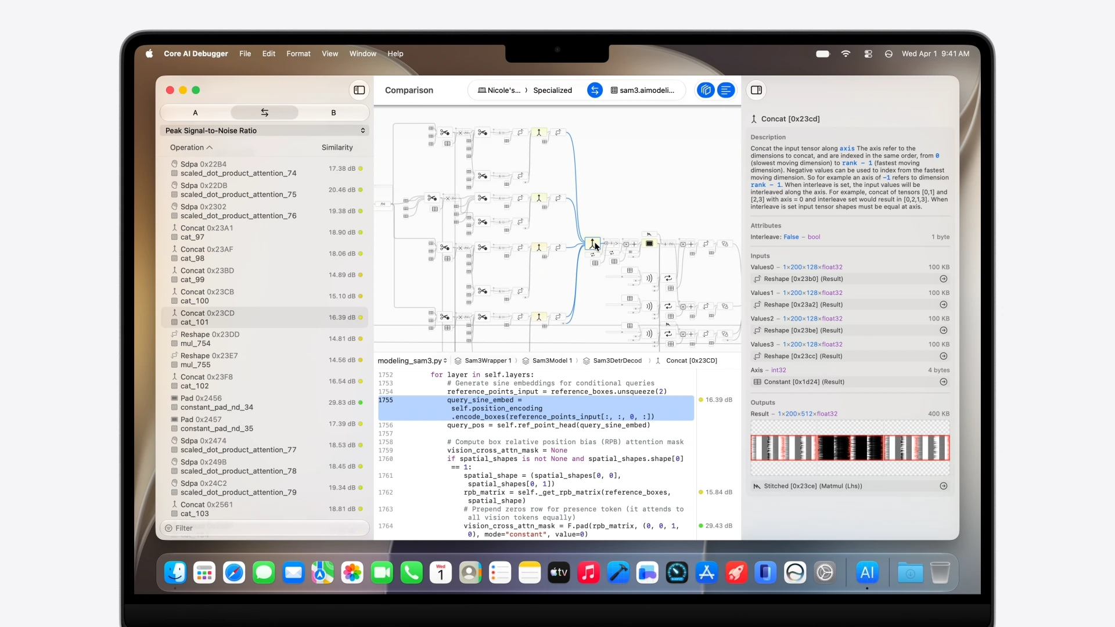The image size is (1115, 627).
Task: Open the Edit menu
Action: [269, 53]
